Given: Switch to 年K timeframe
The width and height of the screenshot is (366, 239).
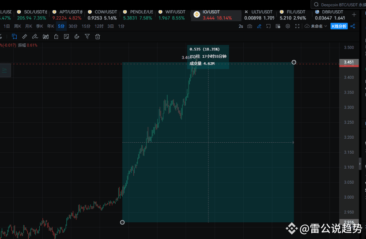Looking at the screenshot, I should pyautogui.click(x=50, y=26).
